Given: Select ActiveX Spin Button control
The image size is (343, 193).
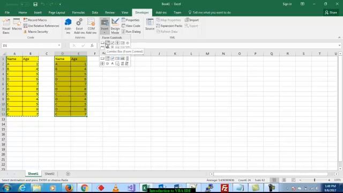Looking at the screenshot, I should (102, 63).
